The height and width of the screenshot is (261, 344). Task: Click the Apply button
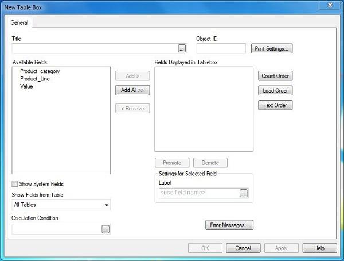click(x=282, y=248)
